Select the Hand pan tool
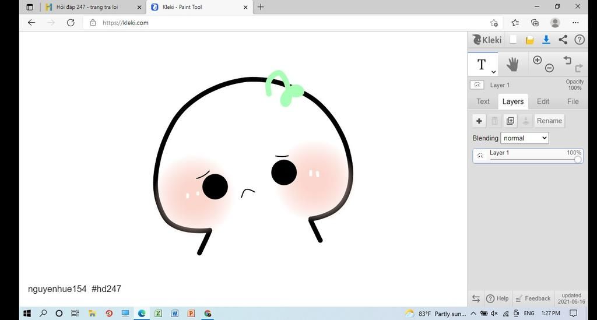 pos(512,64)
